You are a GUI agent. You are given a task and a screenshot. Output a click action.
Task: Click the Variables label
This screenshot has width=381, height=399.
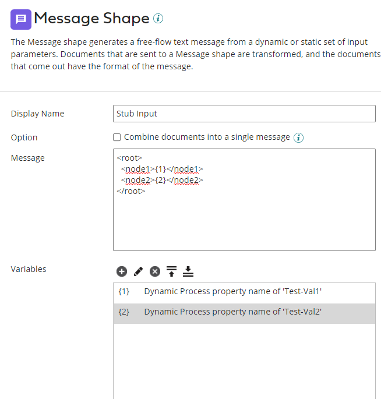[x=29, y=269]
